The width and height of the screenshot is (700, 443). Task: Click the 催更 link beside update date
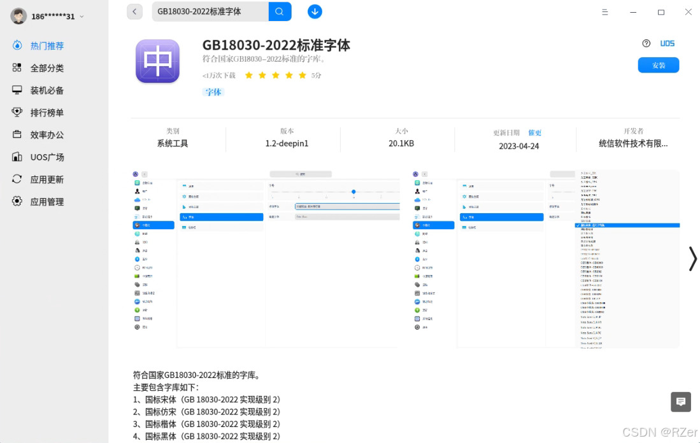coord(535,132)
